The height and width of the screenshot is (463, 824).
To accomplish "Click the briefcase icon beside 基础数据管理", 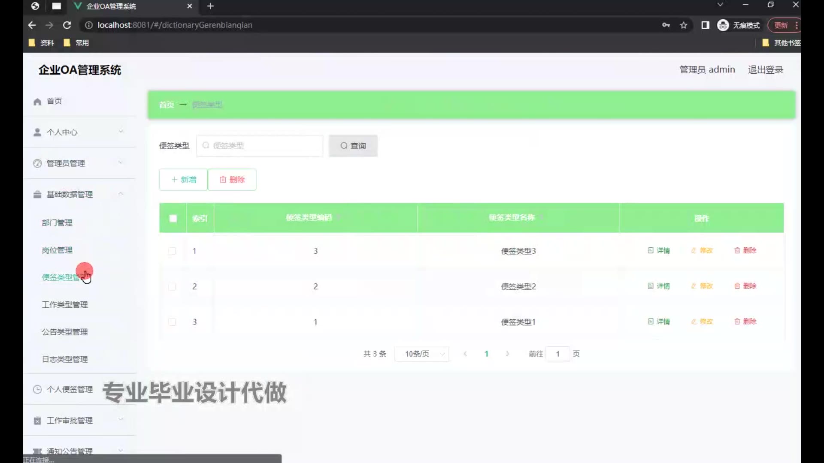I will (x=37, y=195).
